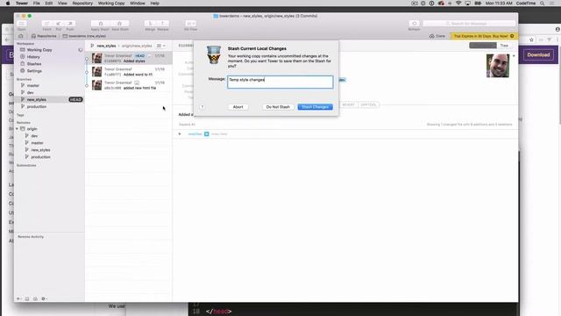Image resolution: width=561 pixels, height=316 pixels.
Task: Click the Open toolbar icon
Action: 21,24
